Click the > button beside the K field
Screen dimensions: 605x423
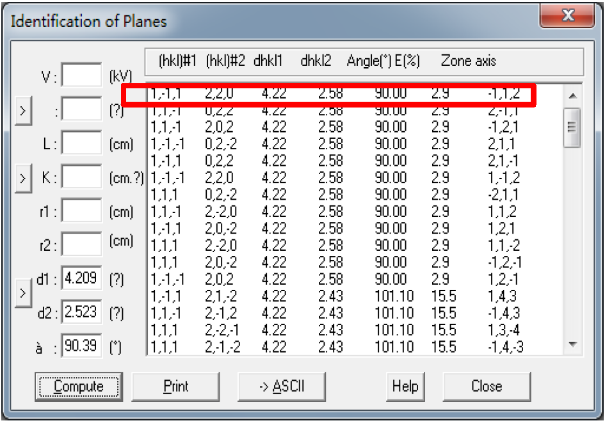tap(23, 178)
